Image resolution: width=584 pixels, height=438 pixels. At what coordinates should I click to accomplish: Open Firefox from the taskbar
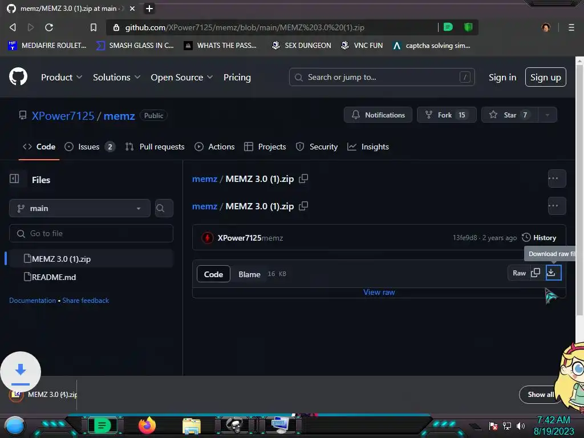[147, 425]
